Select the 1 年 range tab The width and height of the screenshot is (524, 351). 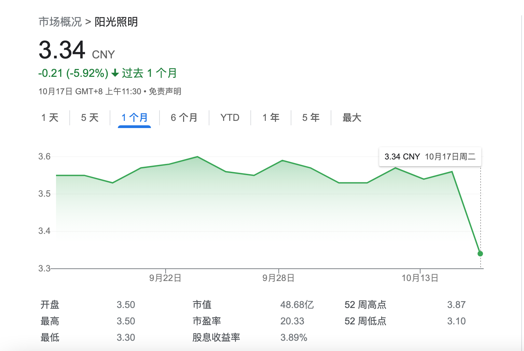(271, 118)
